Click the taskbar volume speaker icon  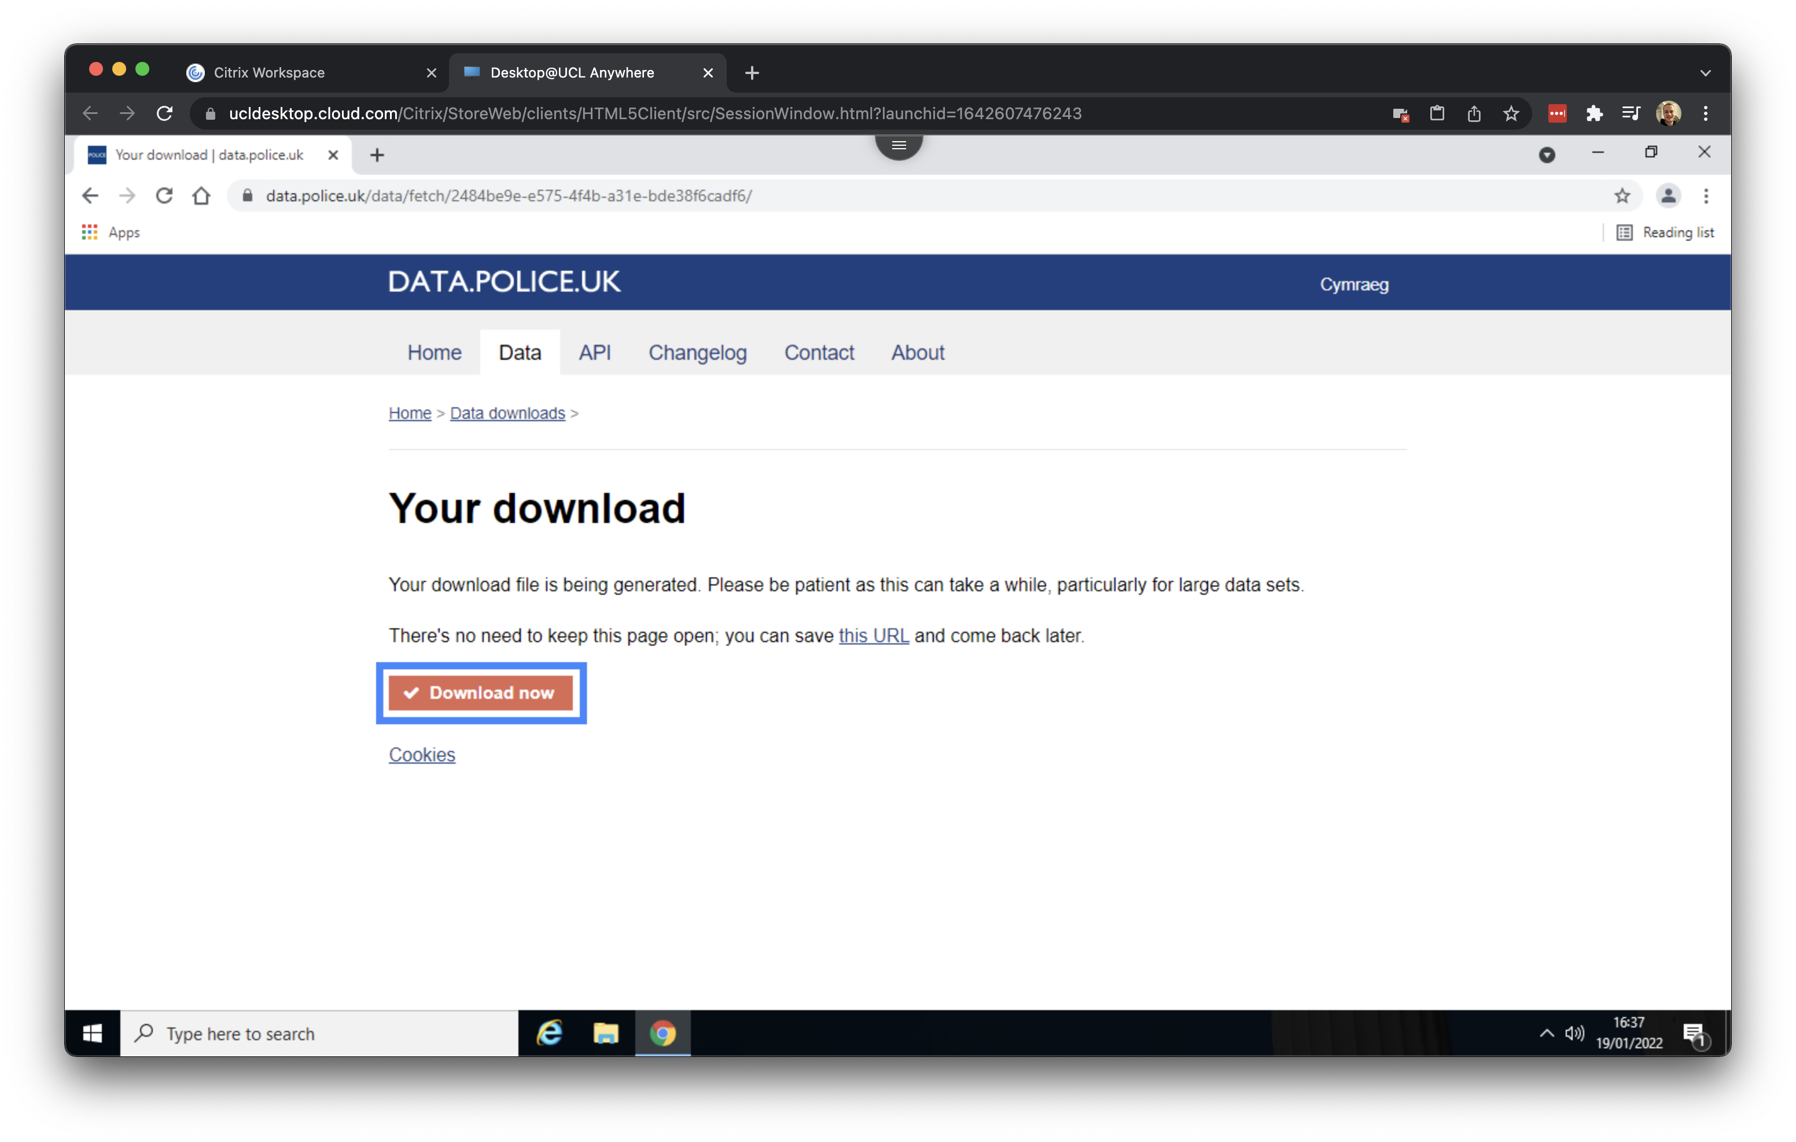pos(1574,1032)
